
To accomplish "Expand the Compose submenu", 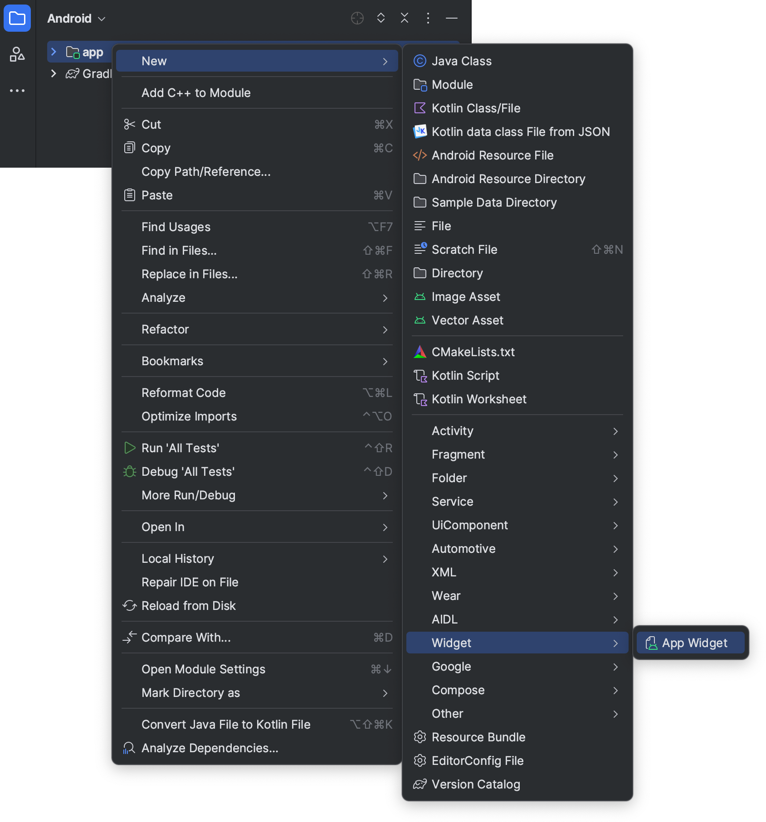I will [x=517, y=690].
